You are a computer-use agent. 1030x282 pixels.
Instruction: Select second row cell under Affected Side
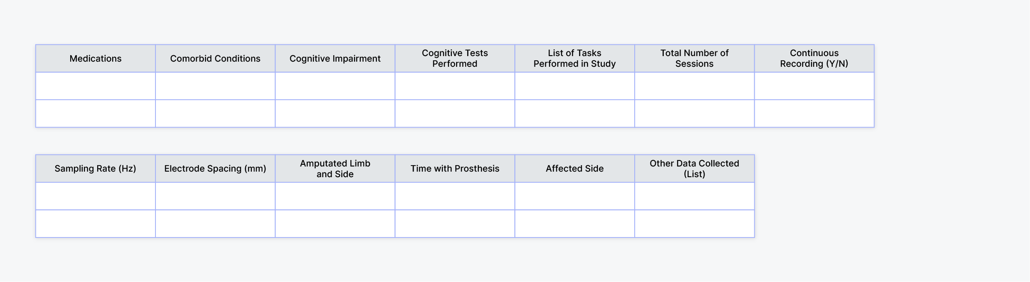click(575, 223)
